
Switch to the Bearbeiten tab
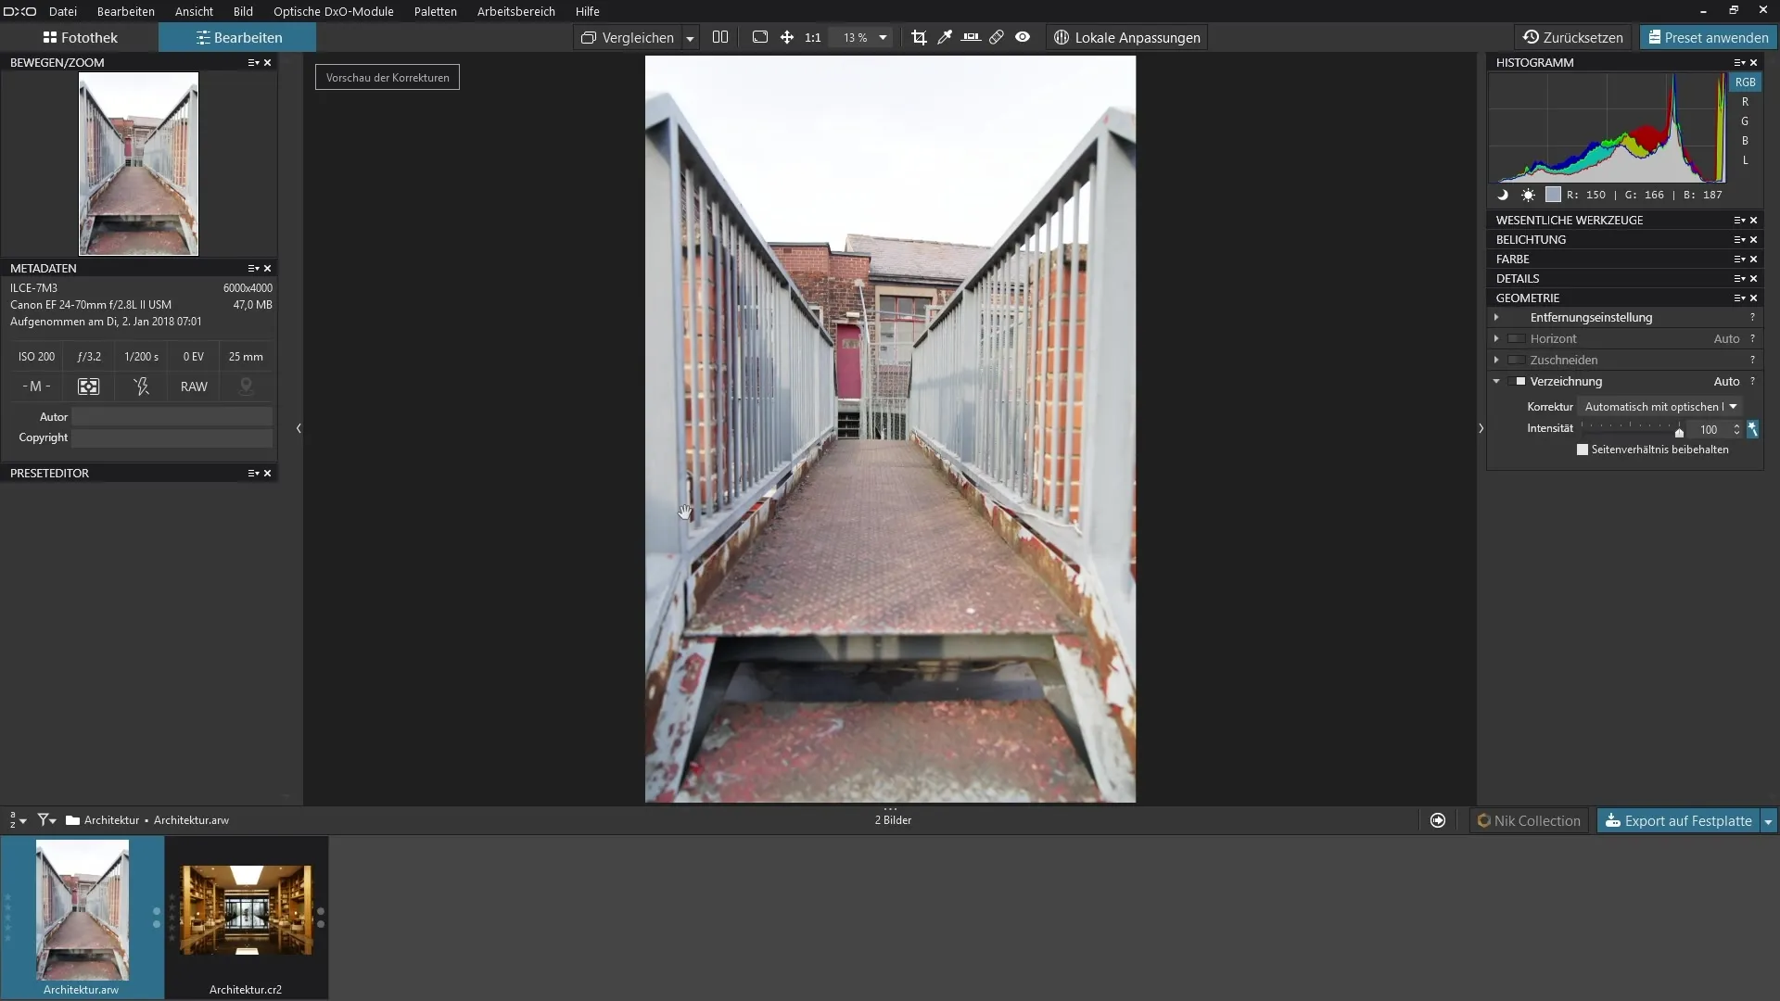point(238,38)
